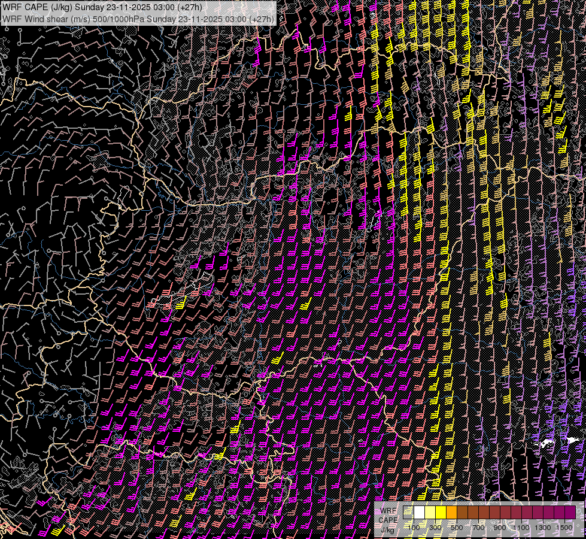
Task: Click "(+27h)" in the CAPE header line
Action: (189, 8)
